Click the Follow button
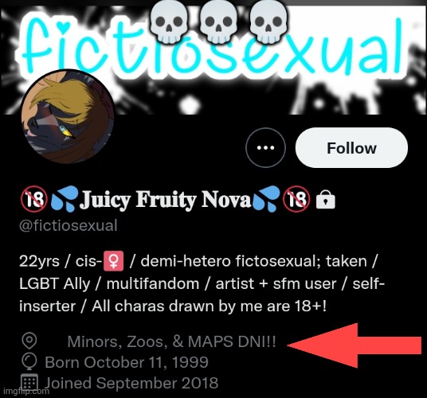The image size is (427, 398). pyautogui.click(x=351, y=148)
